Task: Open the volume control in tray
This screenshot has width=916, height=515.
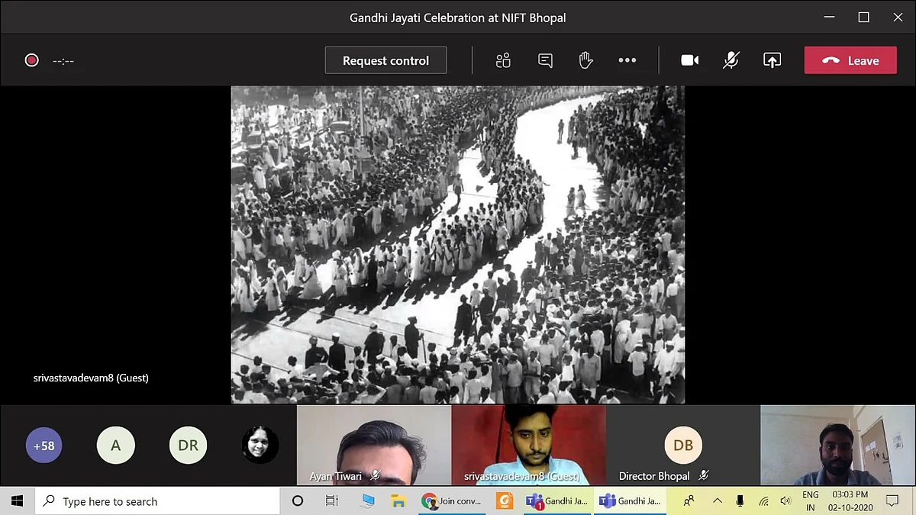Action: pos(786,501)
